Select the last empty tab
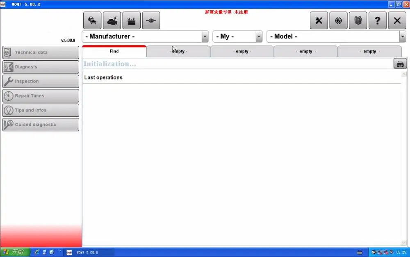Viewport: 410px width, 257px height. point(370,52)
